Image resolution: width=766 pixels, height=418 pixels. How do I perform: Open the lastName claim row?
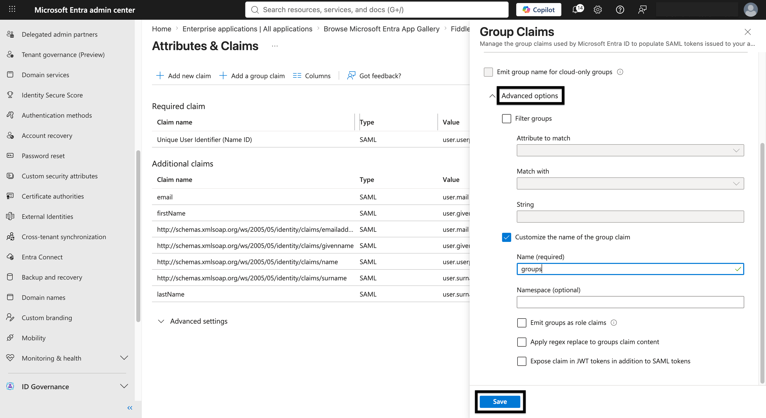[311, 294]
